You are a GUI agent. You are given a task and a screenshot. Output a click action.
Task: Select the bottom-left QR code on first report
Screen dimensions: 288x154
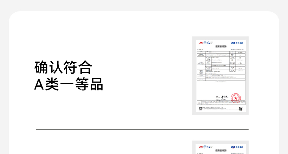(200, 109)
